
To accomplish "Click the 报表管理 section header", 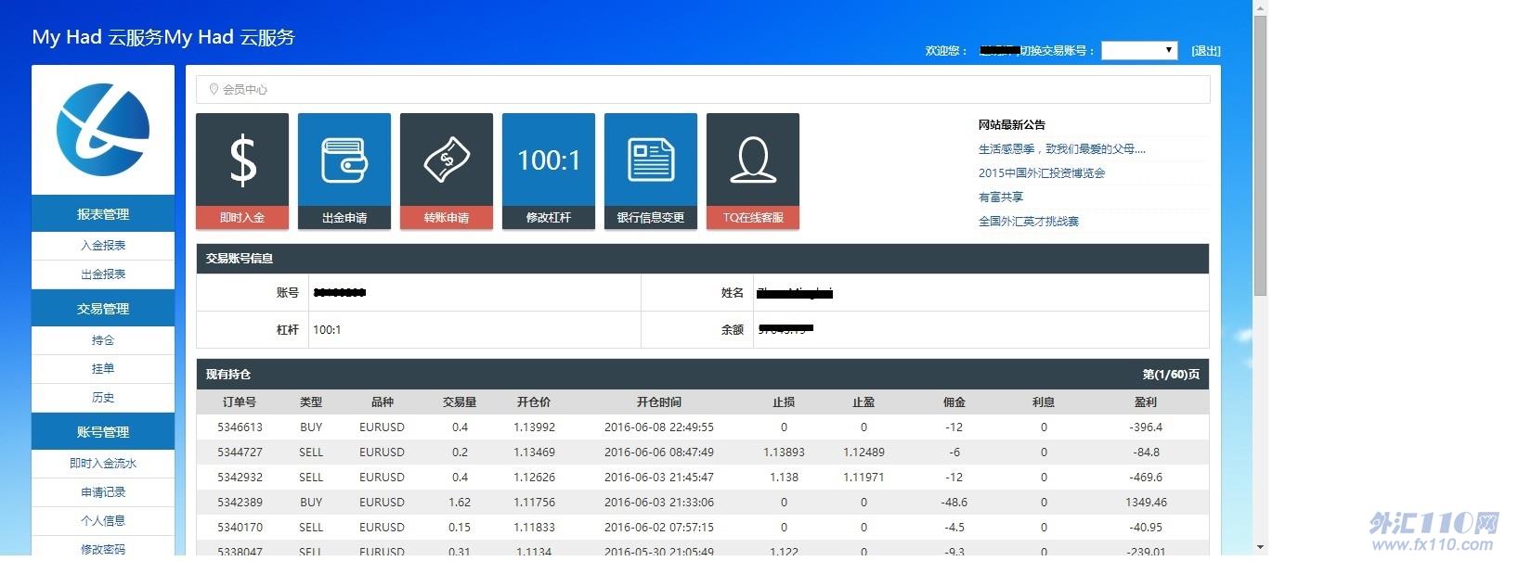I will tap(103, 214).
